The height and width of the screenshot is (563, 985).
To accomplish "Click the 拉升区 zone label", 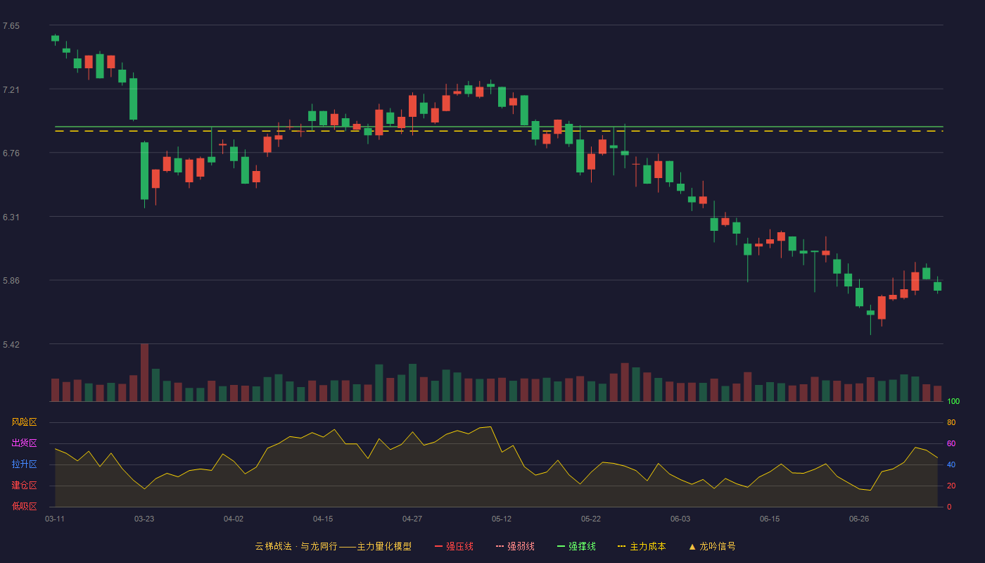I will [24, 464].
